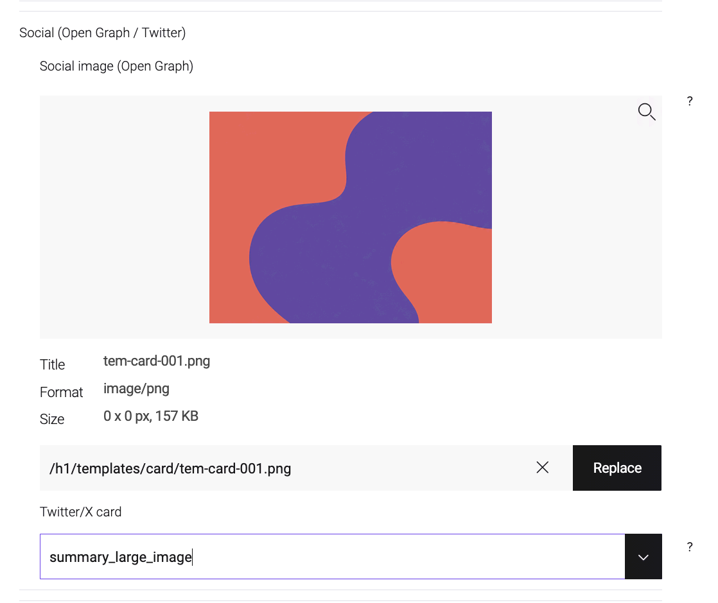Click the magnifier icon on image preview
Screen dimensions: 718x603
[647, 112]
